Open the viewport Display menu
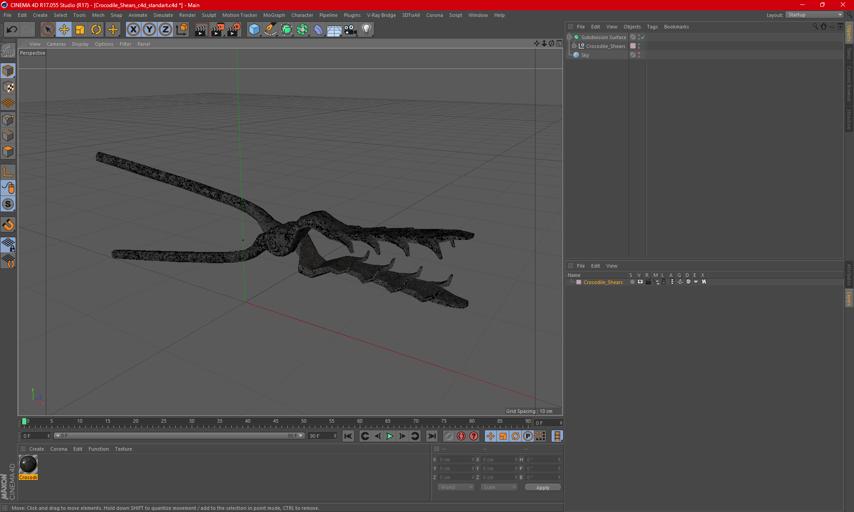The image size is (854, 512). coord(80,44)
